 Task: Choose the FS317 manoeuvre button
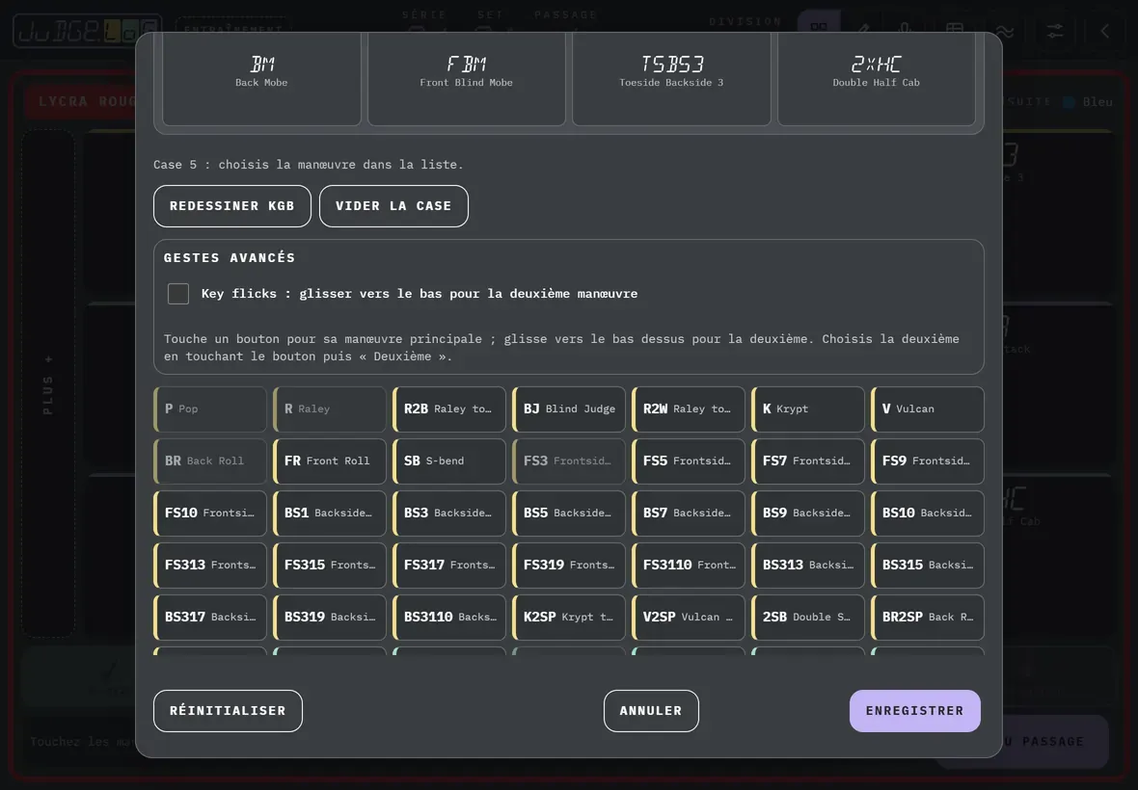coord(449,566)
